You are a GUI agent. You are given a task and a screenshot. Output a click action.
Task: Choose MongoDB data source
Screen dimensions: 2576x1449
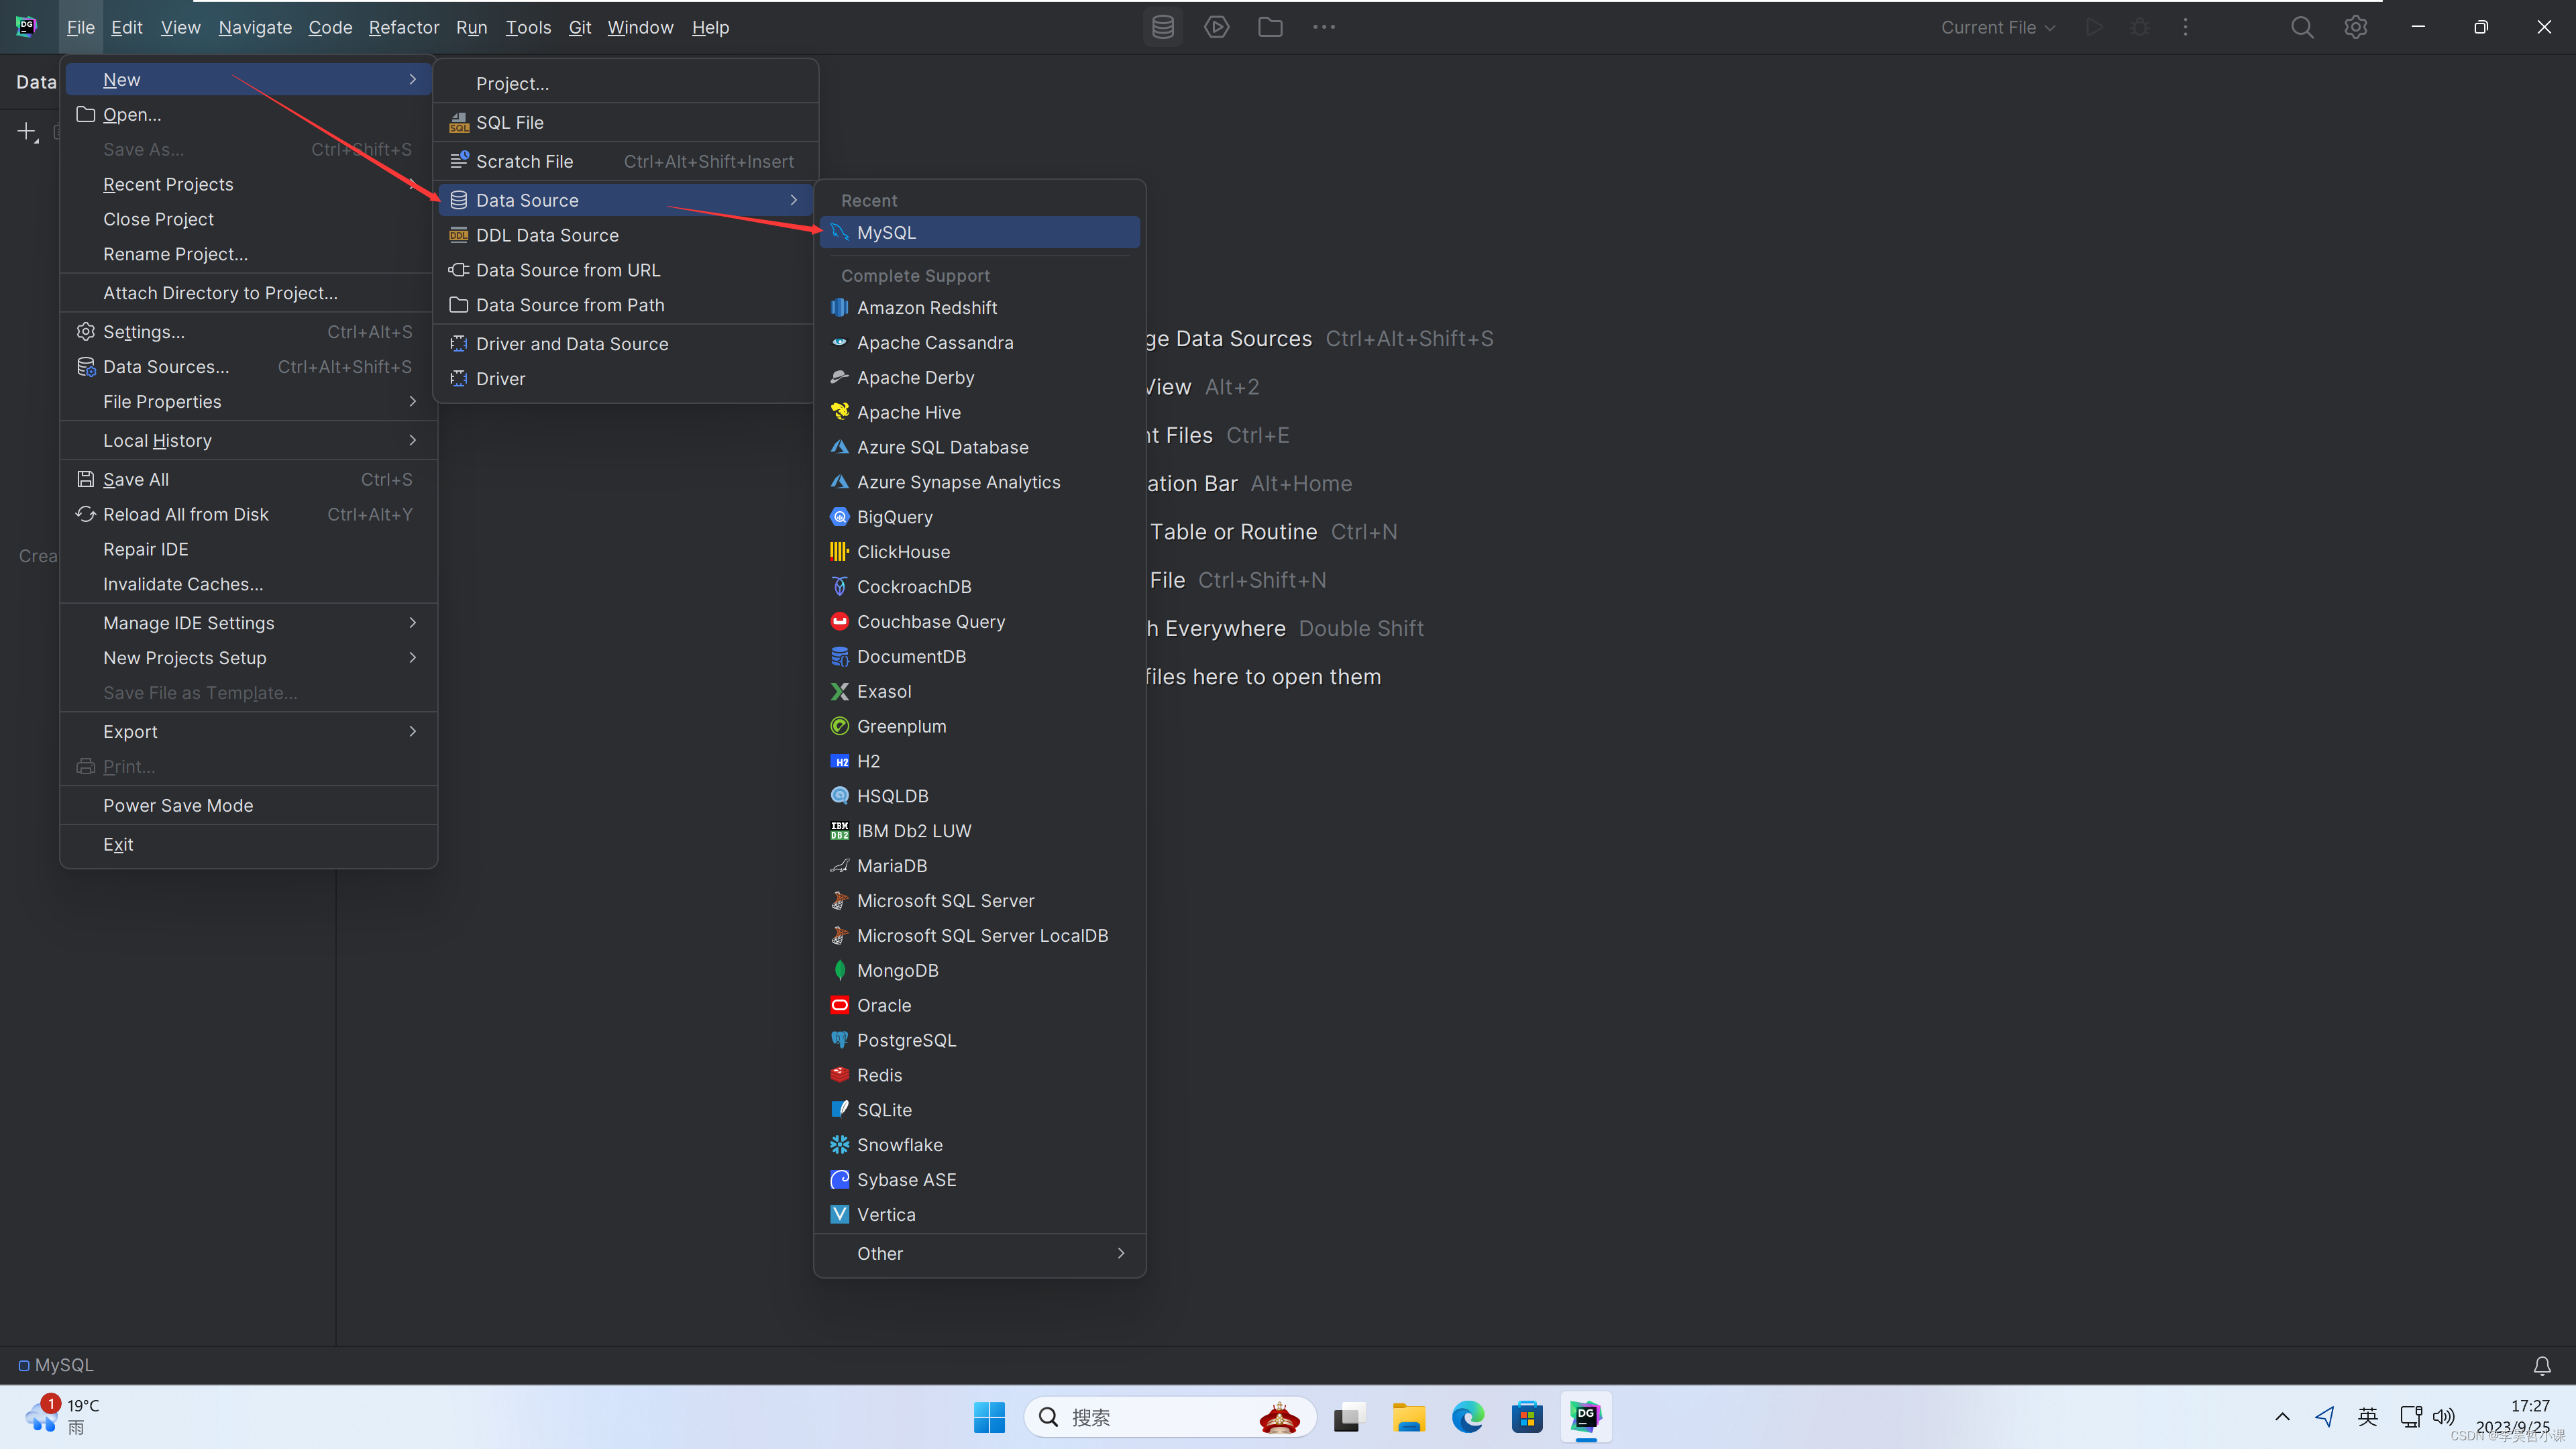click(979, 970)
